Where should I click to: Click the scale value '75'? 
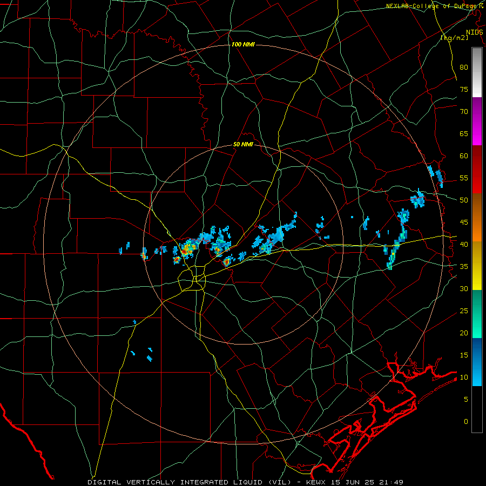pos(464,90)
